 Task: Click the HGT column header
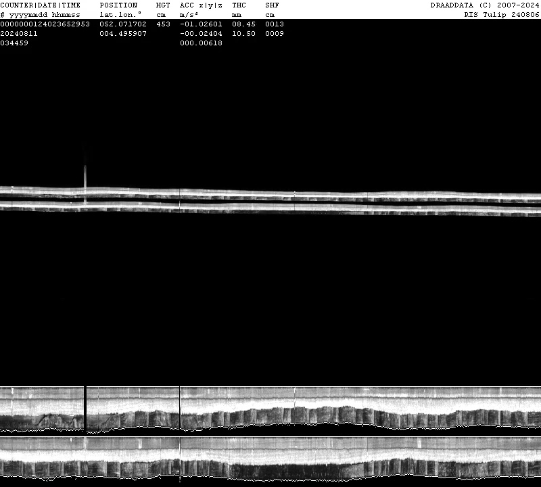(163, 5)
